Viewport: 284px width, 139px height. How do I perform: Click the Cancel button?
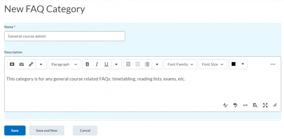click(x=85, y=131)
